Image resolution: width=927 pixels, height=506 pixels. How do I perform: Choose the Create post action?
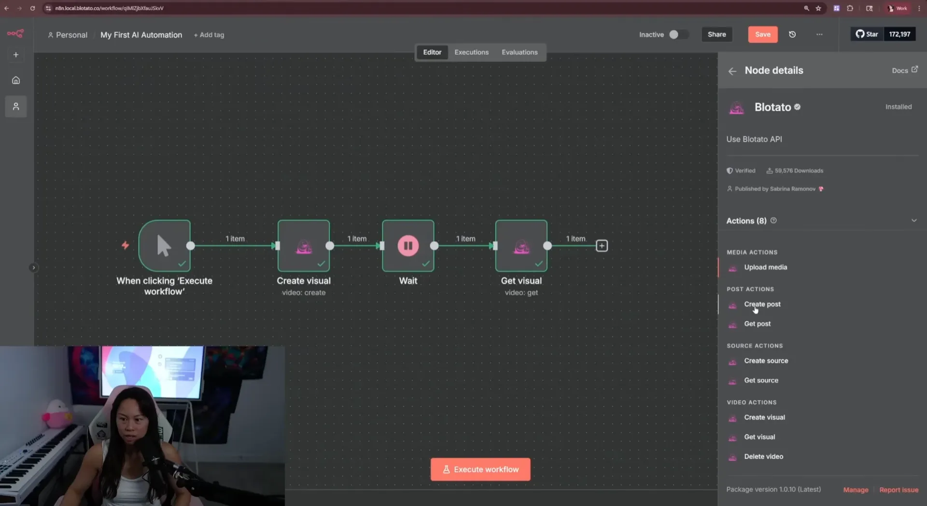[762, 304]
